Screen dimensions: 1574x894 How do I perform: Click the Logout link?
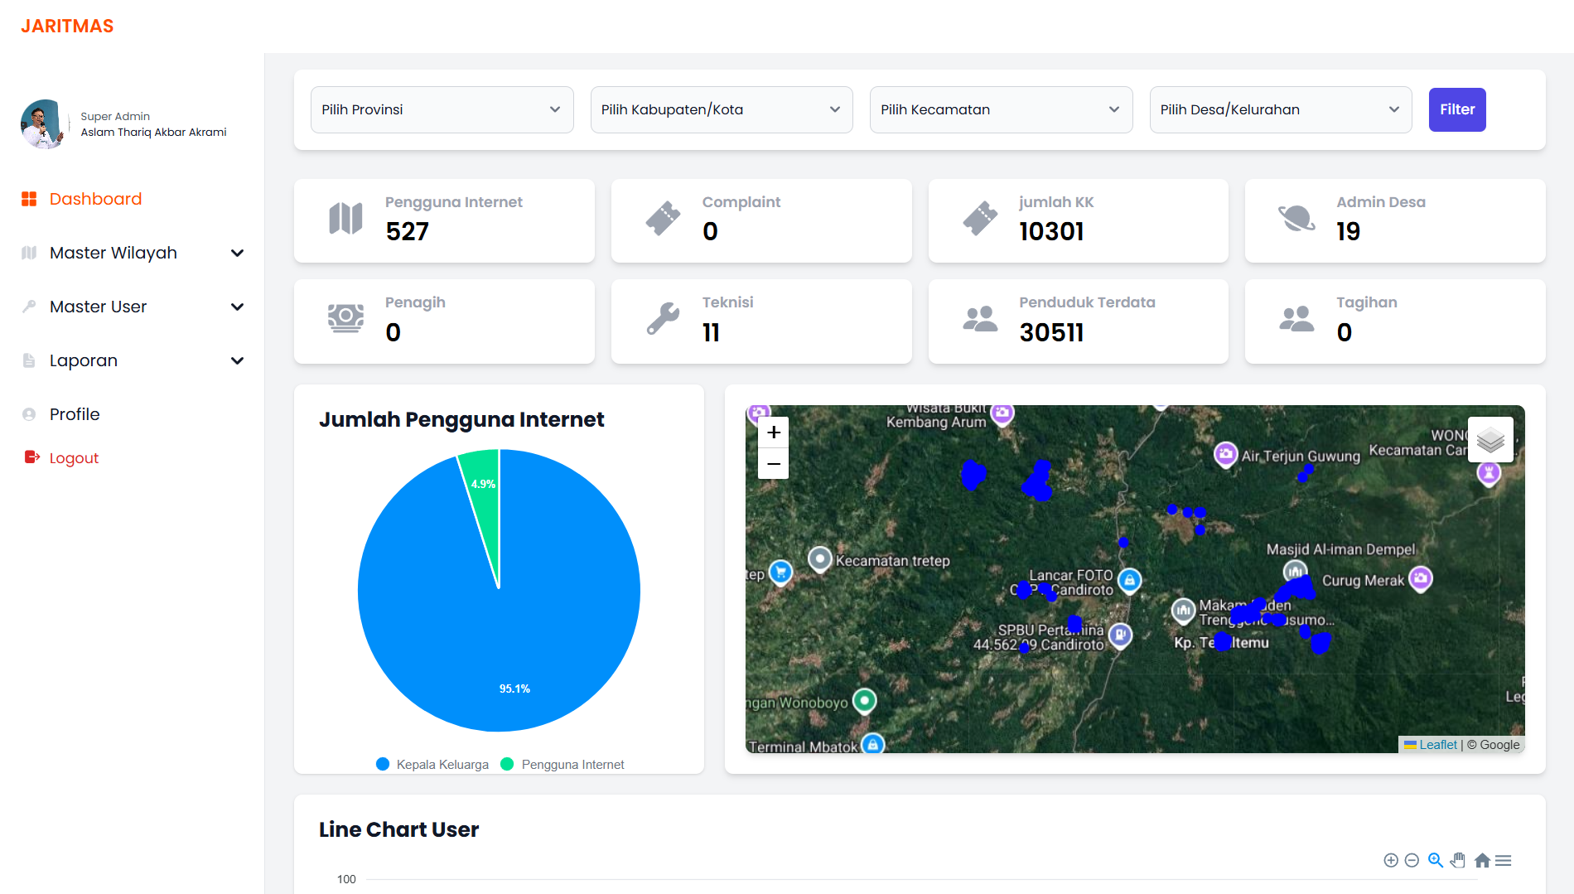(x=74, y=458)
